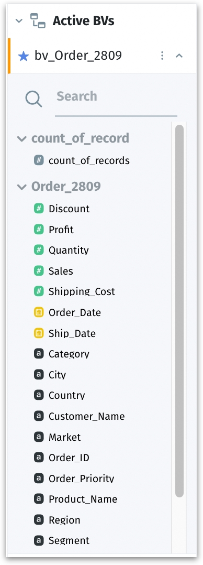The width and height of the screenshot is (203, 565).
Task: Pick the Region dimension field
Action: point(64,520)
